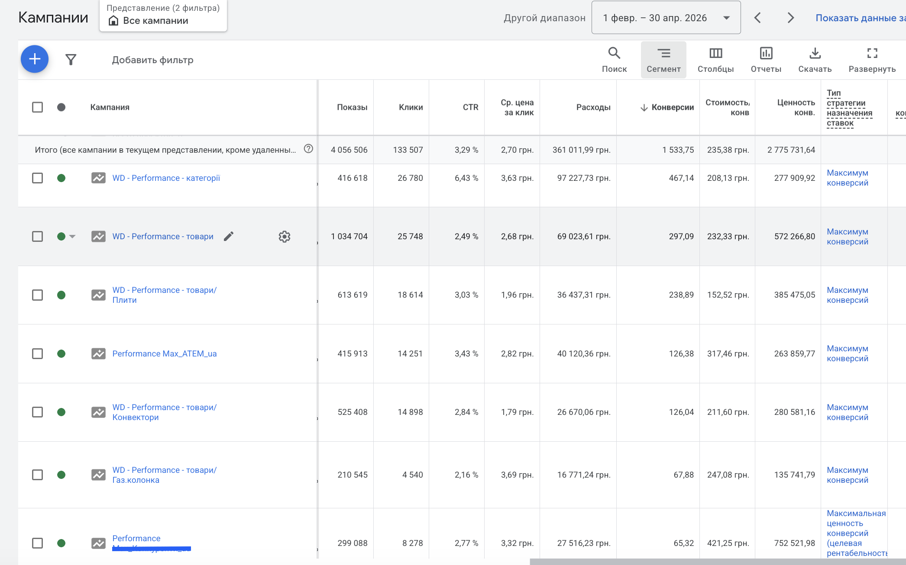Sort by CTR column header

click(470, 107)
